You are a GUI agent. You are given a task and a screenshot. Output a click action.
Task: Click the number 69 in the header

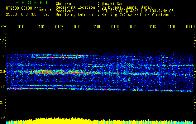pos(46,15)
